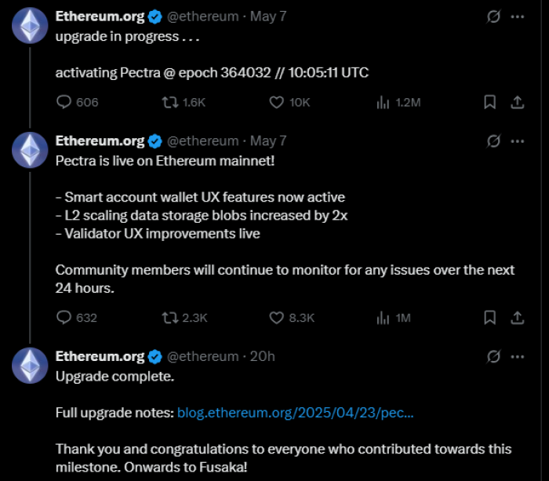The image size is (549, 481).
Task: Open Grok icon on first tweet
Action: pyautogui.click(x=494, y=16)
